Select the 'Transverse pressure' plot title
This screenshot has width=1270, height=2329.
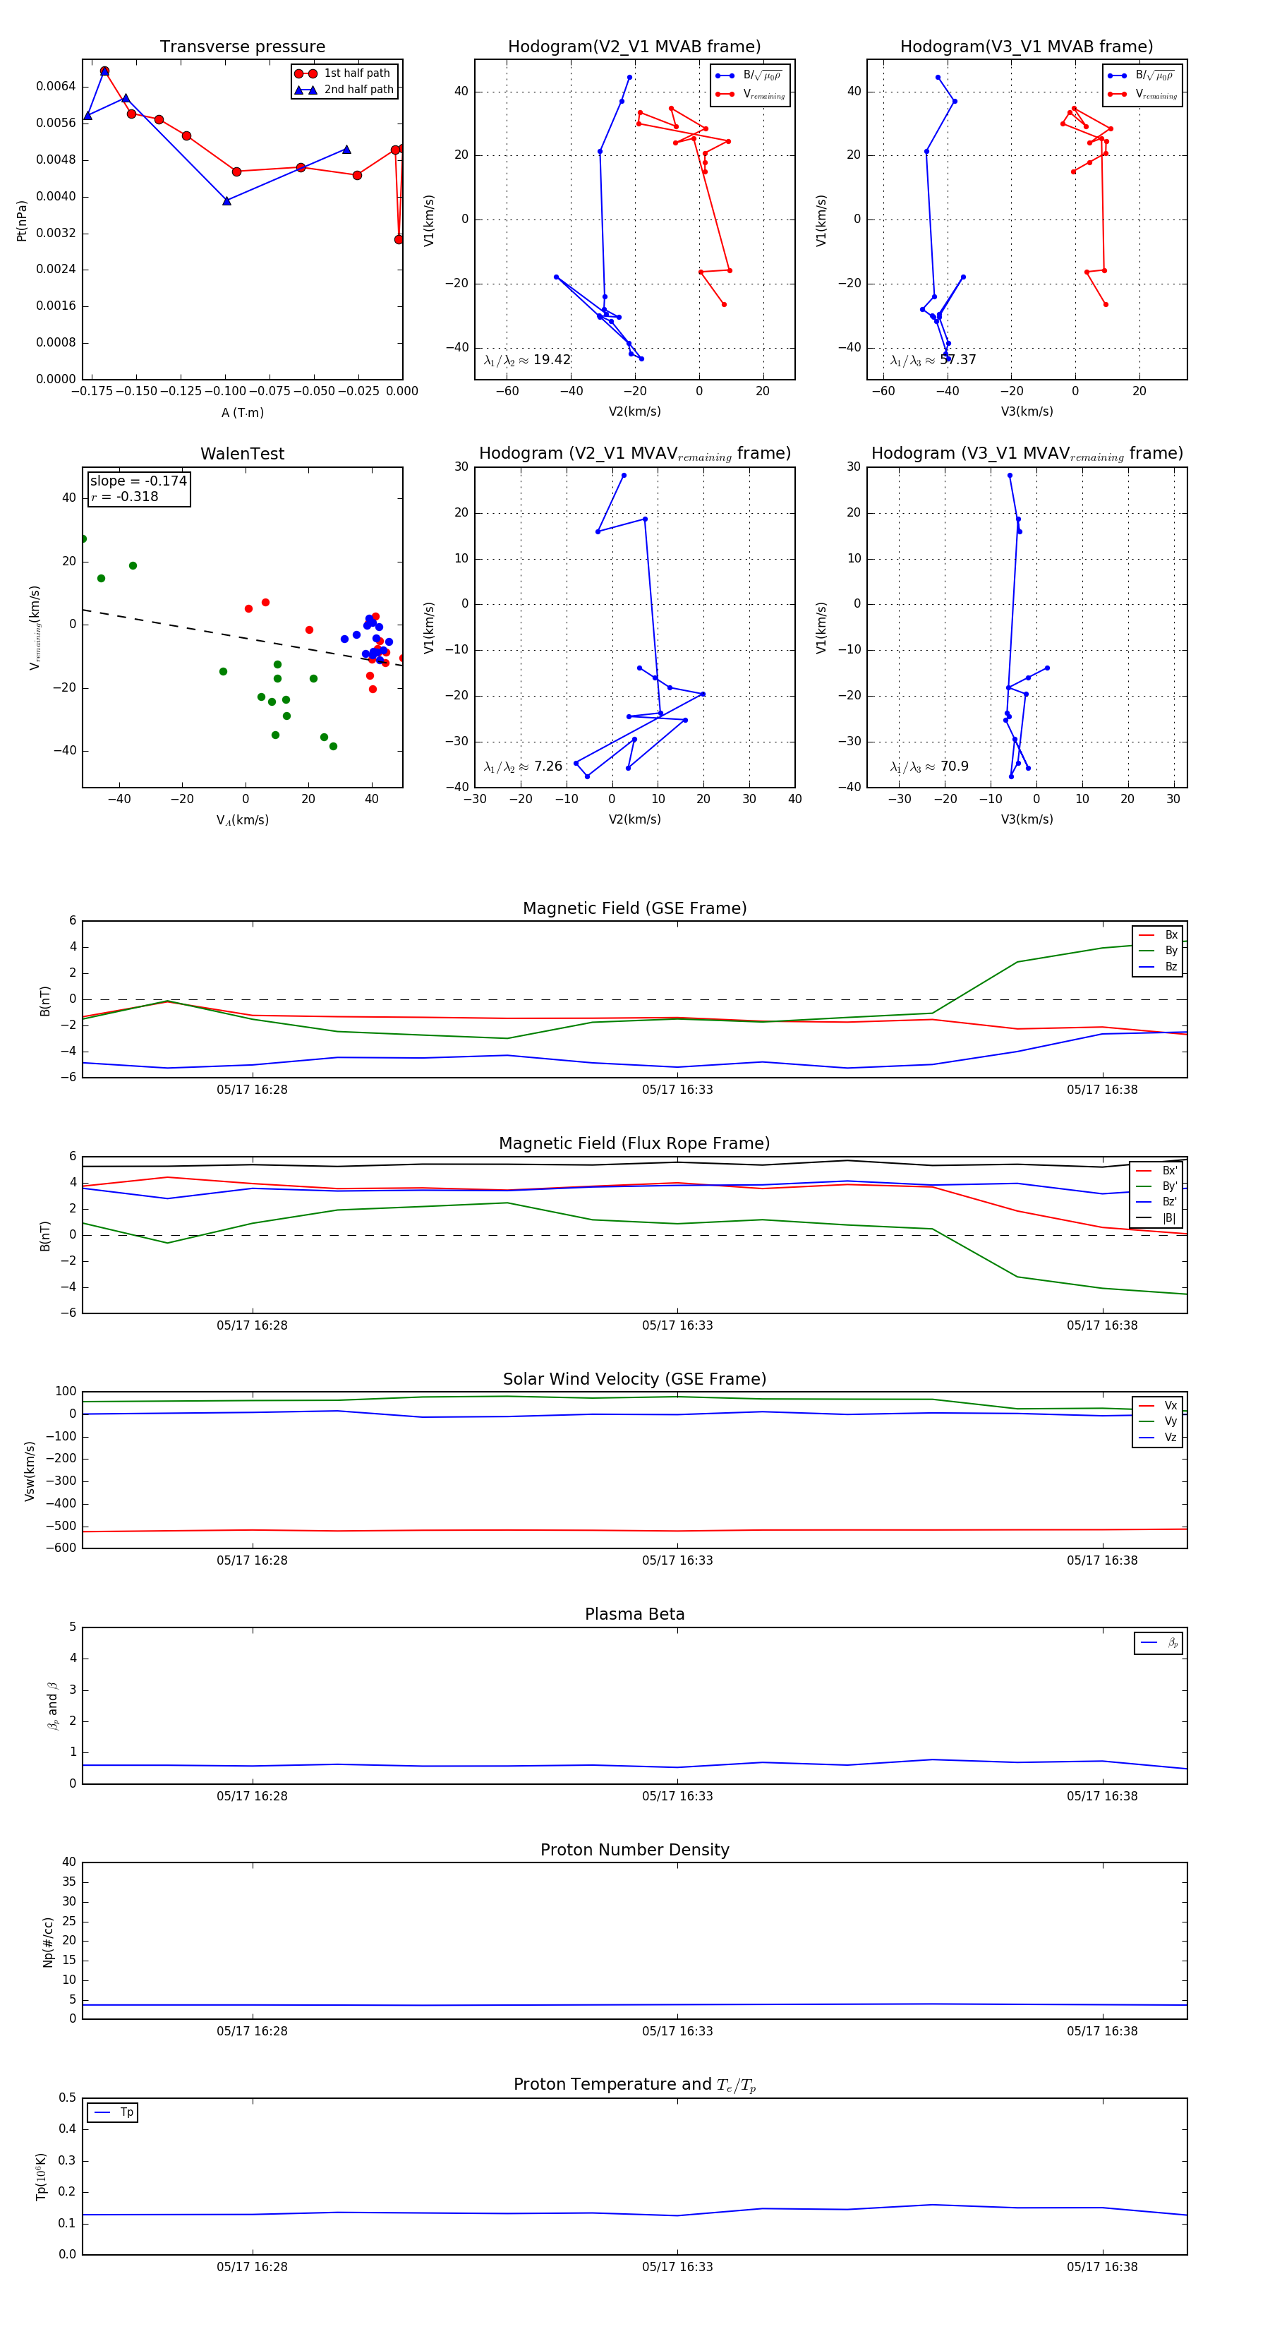(x=242, y=47)
